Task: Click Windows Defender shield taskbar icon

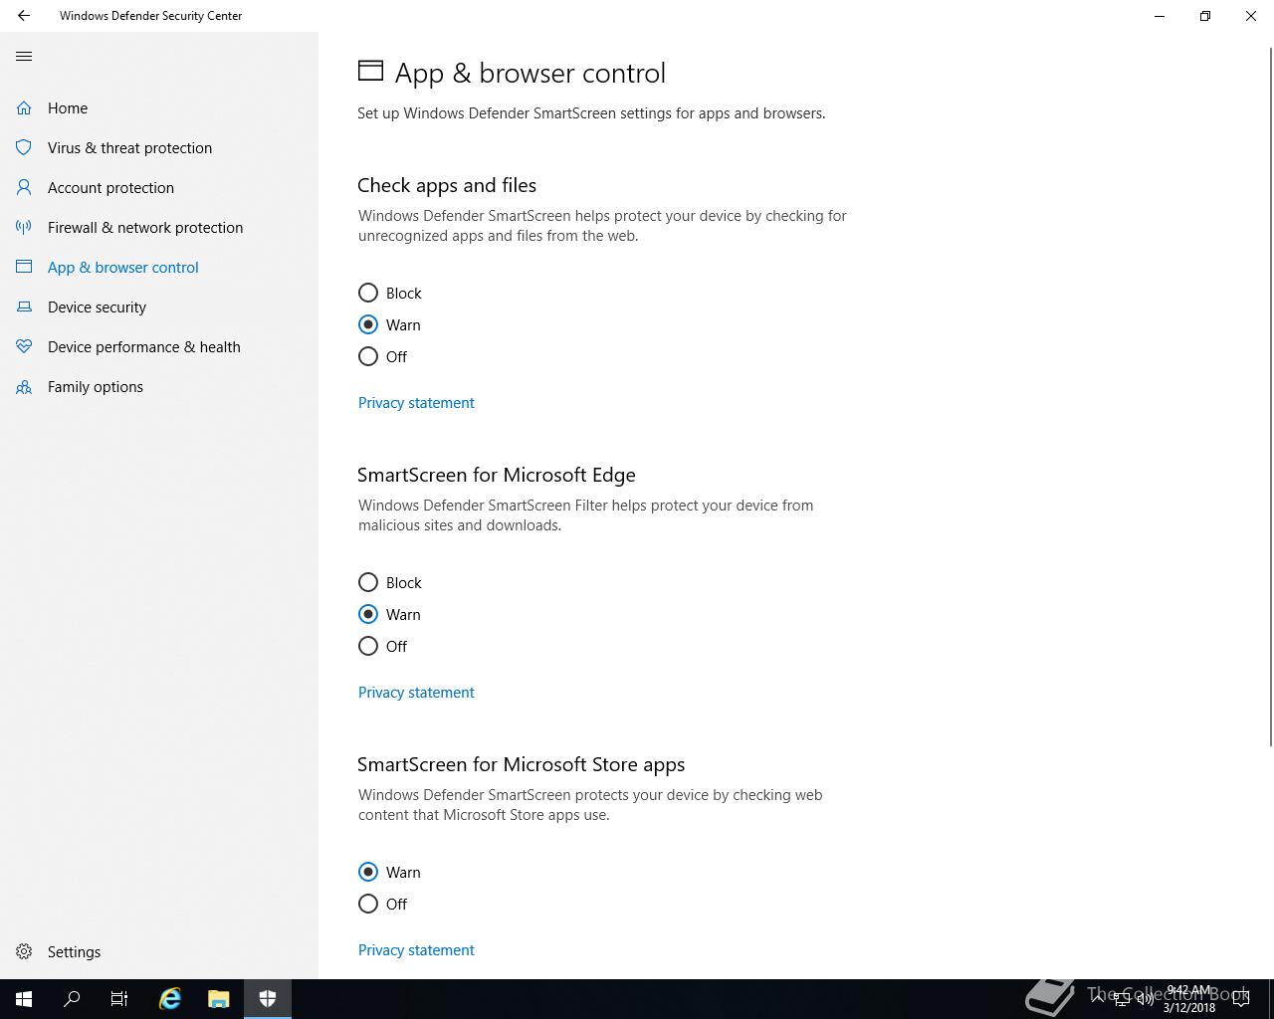Action: pos(267,999)
